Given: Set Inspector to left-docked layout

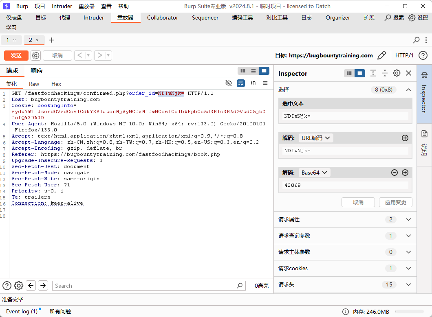Looking at the screenshot, I should (x=349, y=73).
